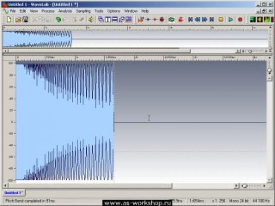Open a file with the folder icon
This screenshot has width=275, height=206.
18,20
